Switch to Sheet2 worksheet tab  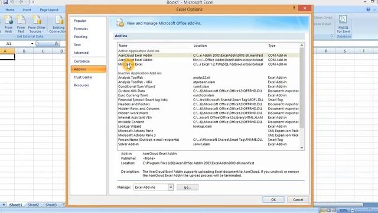tap(33, 205)
